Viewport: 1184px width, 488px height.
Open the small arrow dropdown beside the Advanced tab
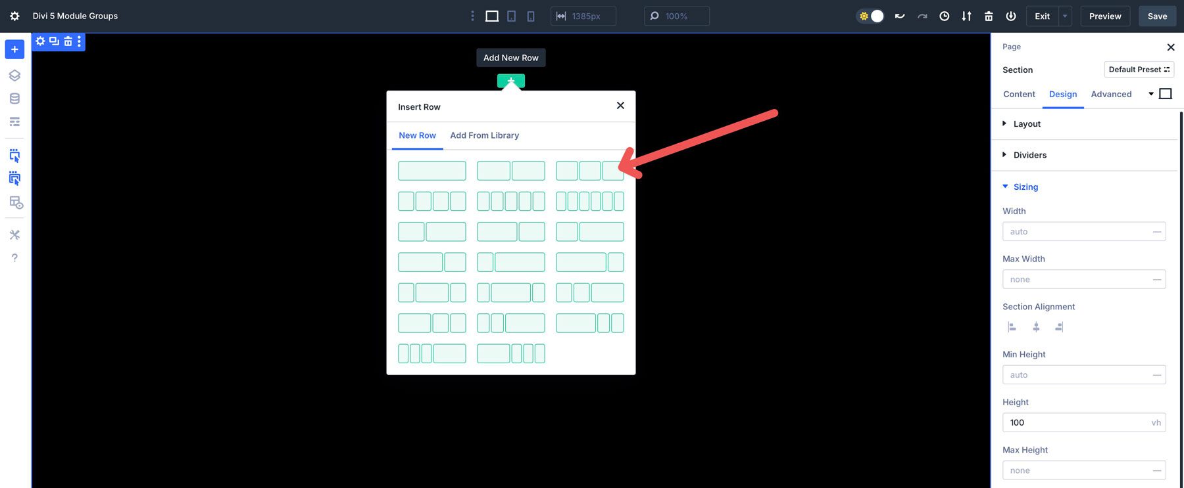pos(1151,94)
